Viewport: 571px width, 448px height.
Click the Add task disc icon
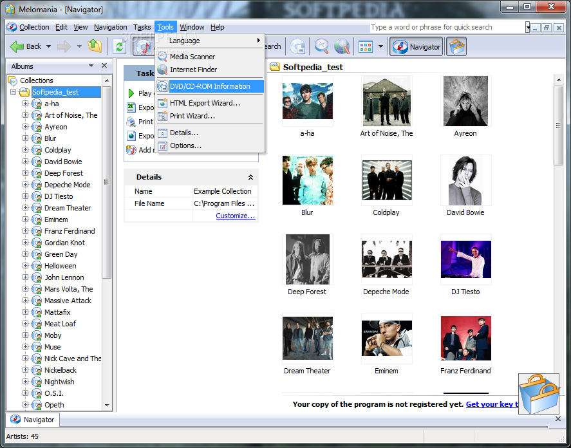pyautogui.click(x=131, y=150)
